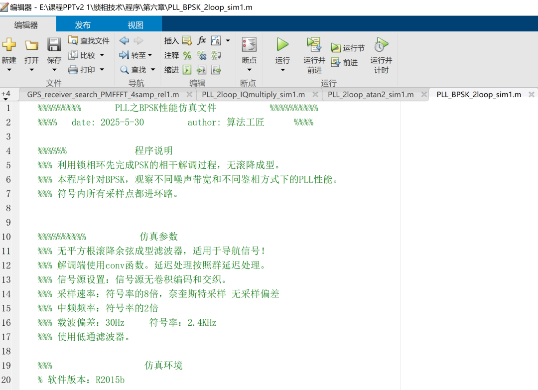This screenshot has width=538, height=390.
Task: Click the smart indent icon next to 缩进
Action: coord(187,70)
